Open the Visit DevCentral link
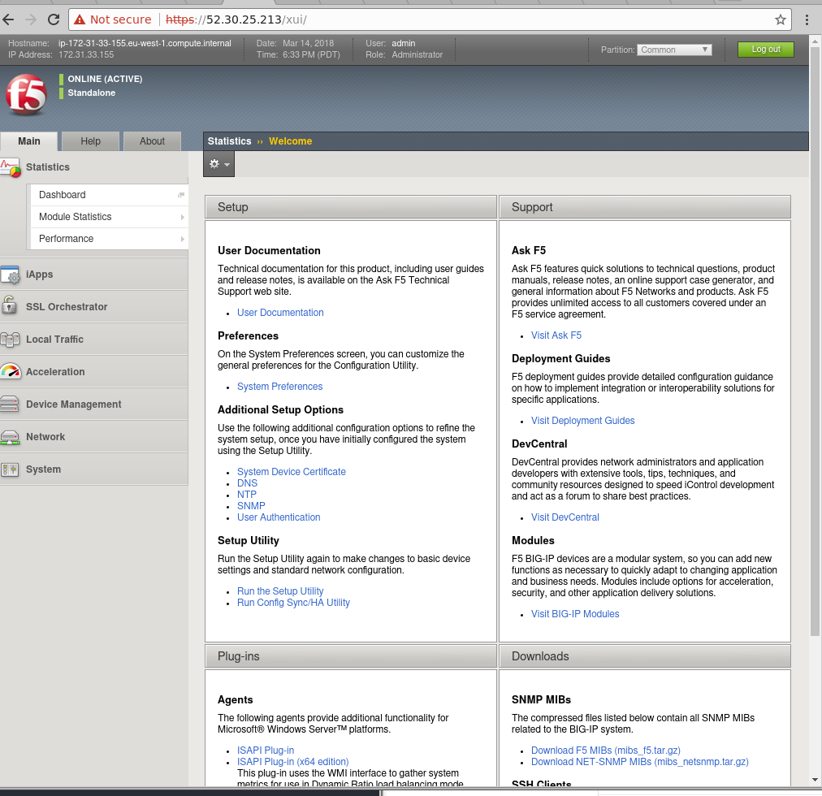This screenshot has height=796, width=822. click(x=565, y=517)
